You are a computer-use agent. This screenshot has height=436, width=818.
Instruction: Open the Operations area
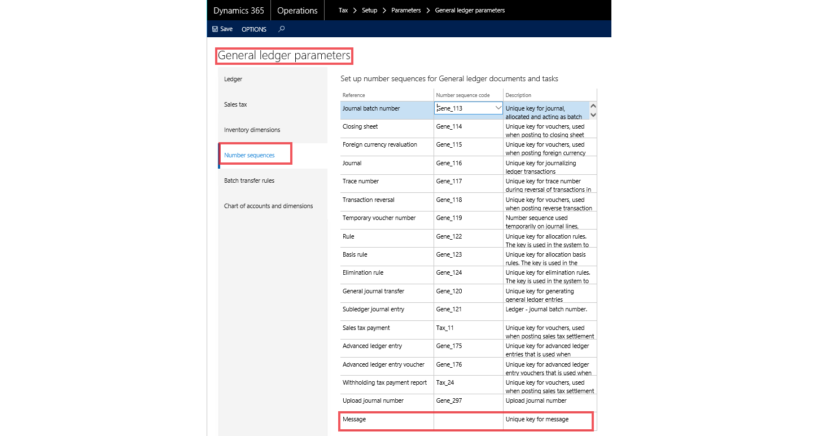tap(298, 10)
